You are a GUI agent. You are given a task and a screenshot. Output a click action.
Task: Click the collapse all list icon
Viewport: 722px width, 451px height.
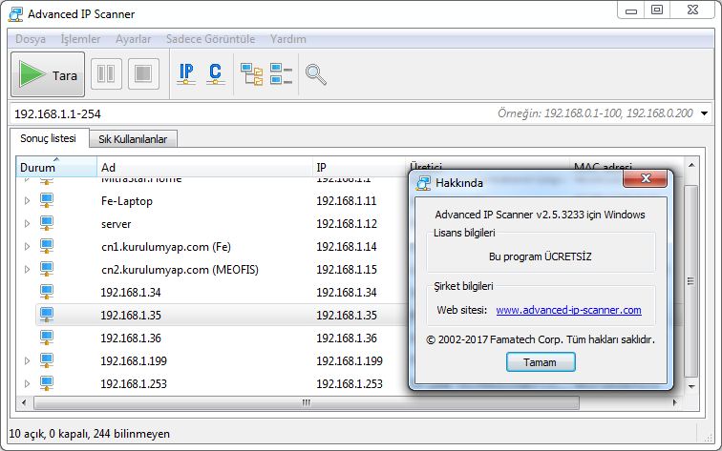click(281, 74)
